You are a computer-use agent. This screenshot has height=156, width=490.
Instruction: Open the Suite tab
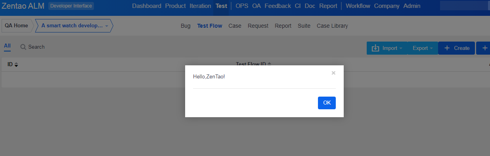pyautogui.click(x=304, y=26)
